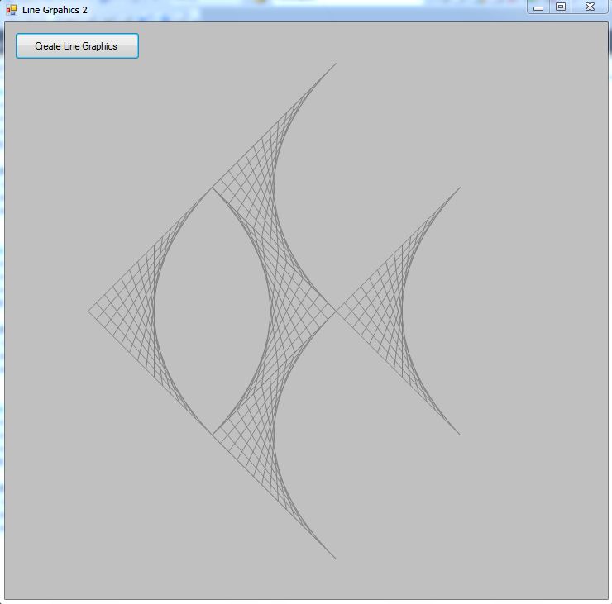Close the Line Grpahics 2 window
Screen dimensions: 612x604
pyautogui.click(x=590, y=7)
